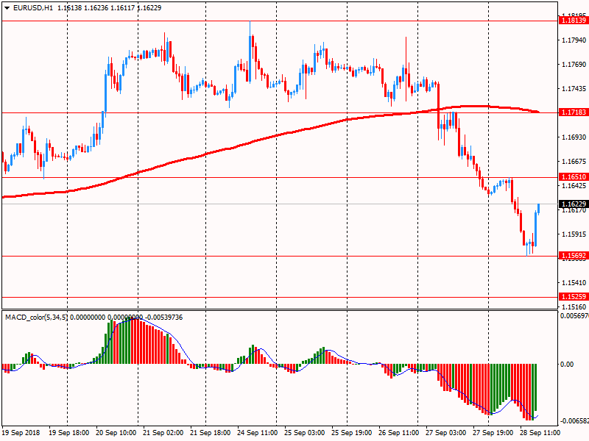Screen dimensions: 589x441
Task: Click the 1.18139 red price label
Action: click(573, 21)
